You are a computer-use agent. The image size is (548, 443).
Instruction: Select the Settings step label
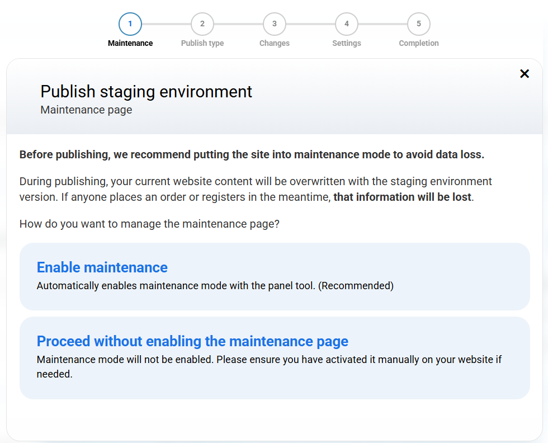point(347,43)
